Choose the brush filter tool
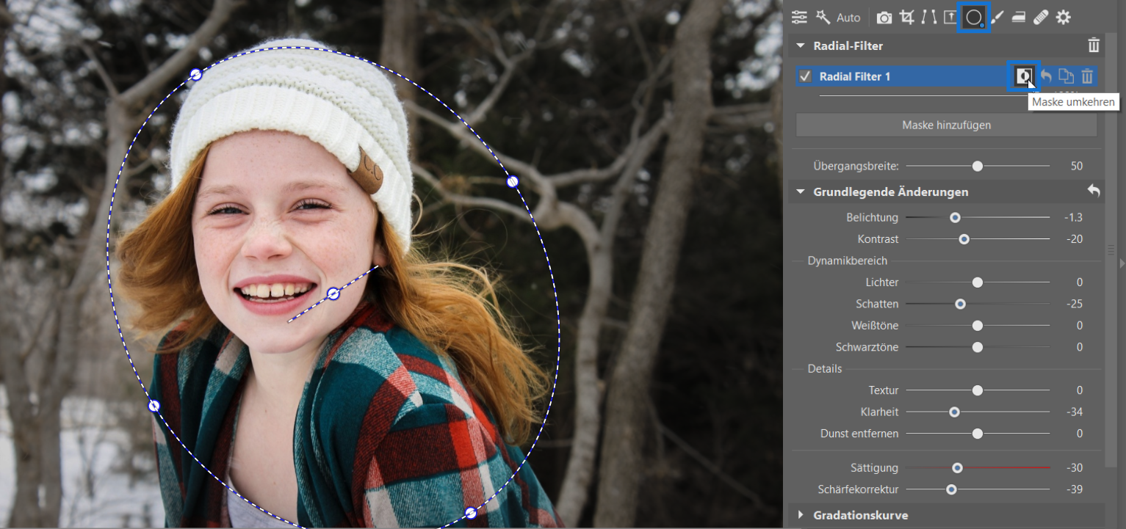The image size is (1126, 529). tap(997, 18)
